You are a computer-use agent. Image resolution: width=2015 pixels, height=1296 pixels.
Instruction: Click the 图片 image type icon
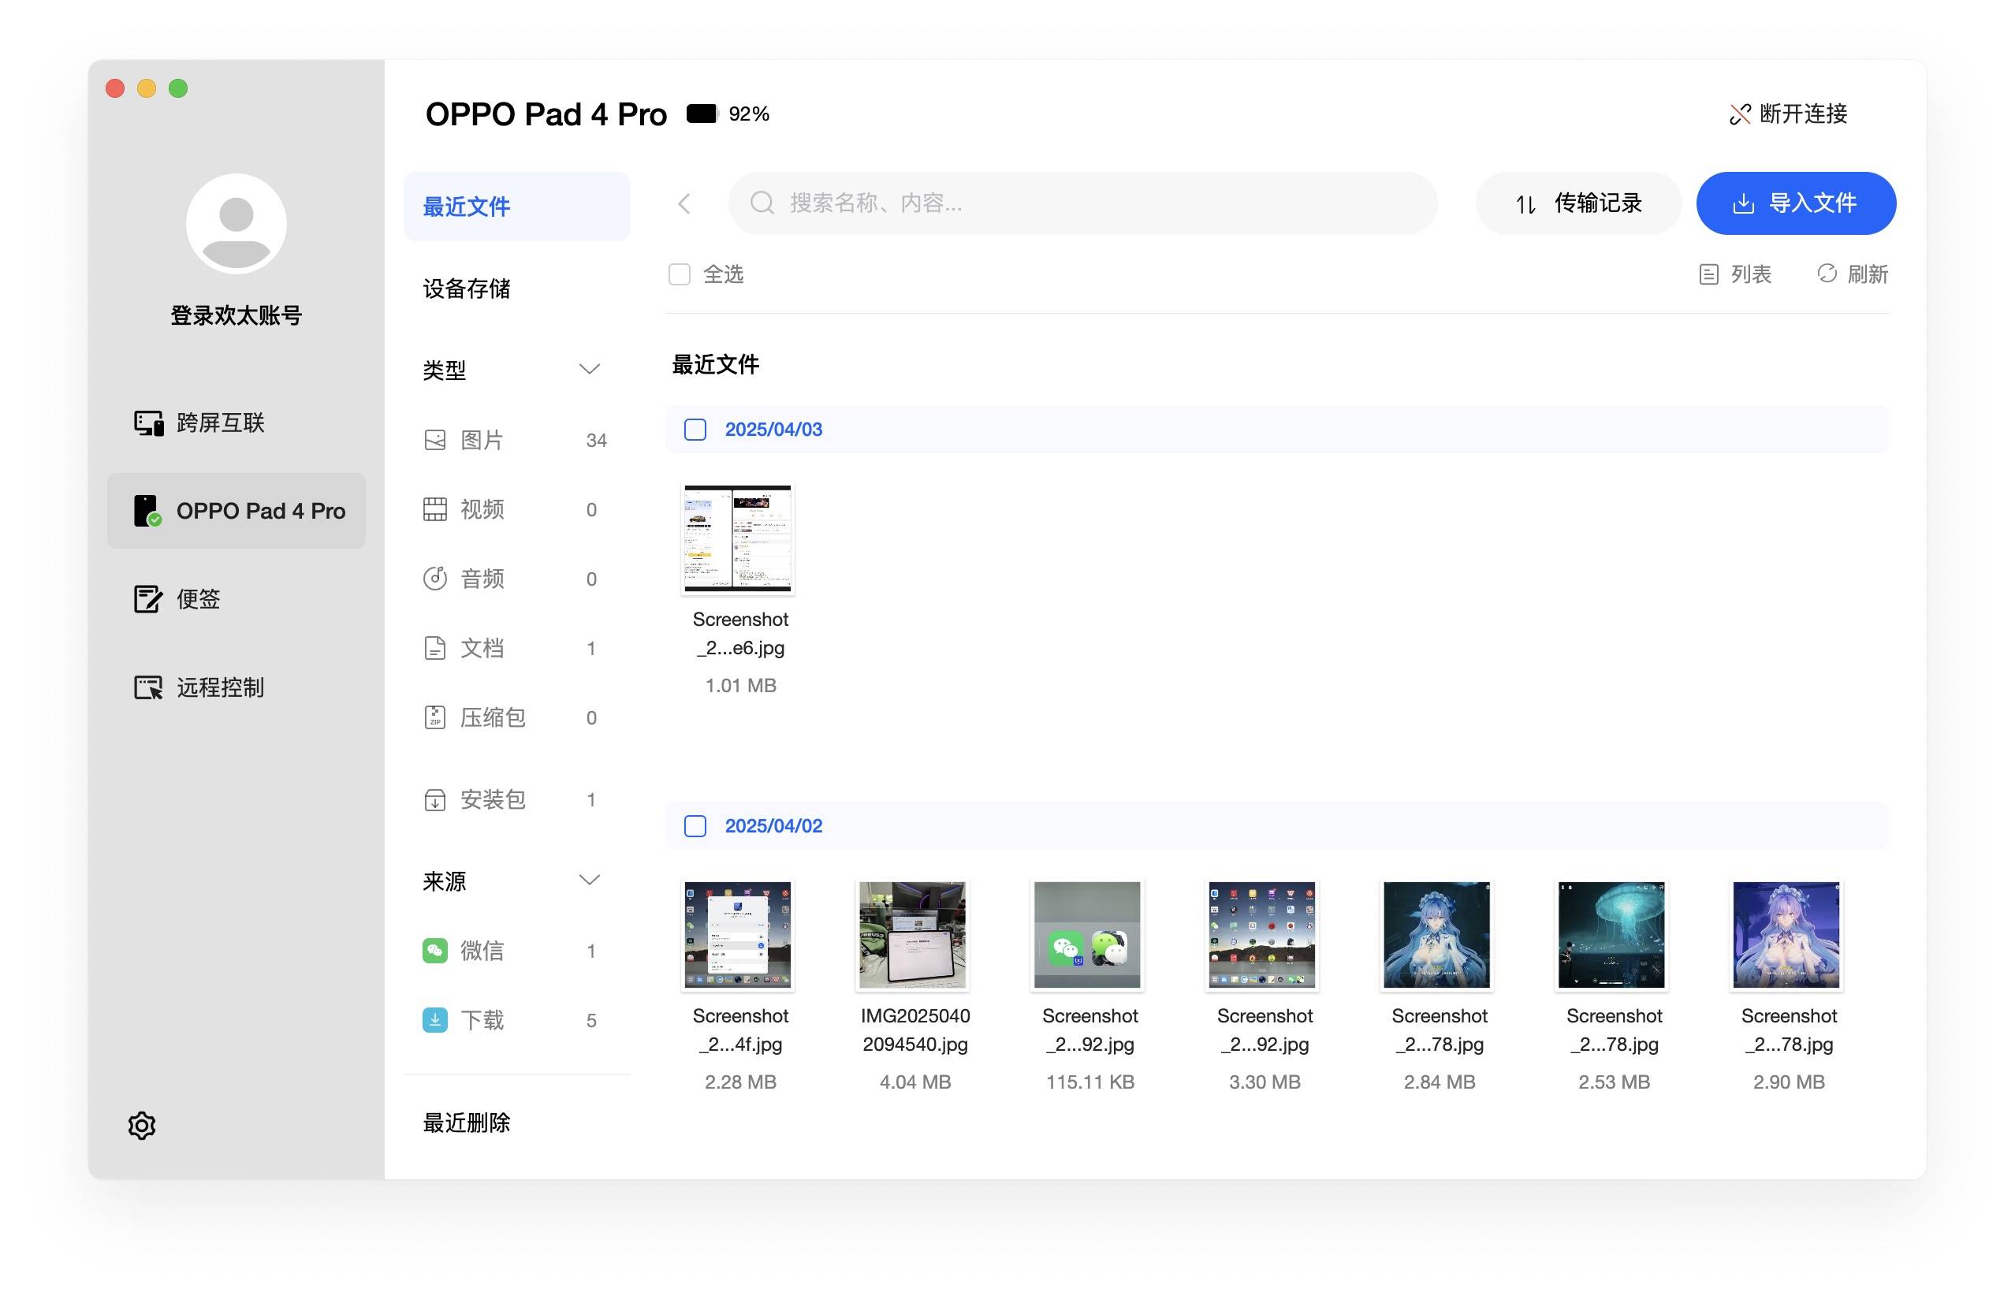tap(435, 439)
